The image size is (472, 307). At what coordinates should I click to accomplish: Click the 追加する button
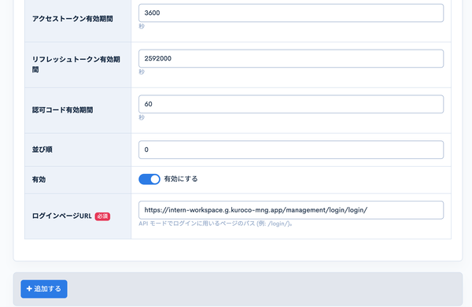click(x=44, y=289)
